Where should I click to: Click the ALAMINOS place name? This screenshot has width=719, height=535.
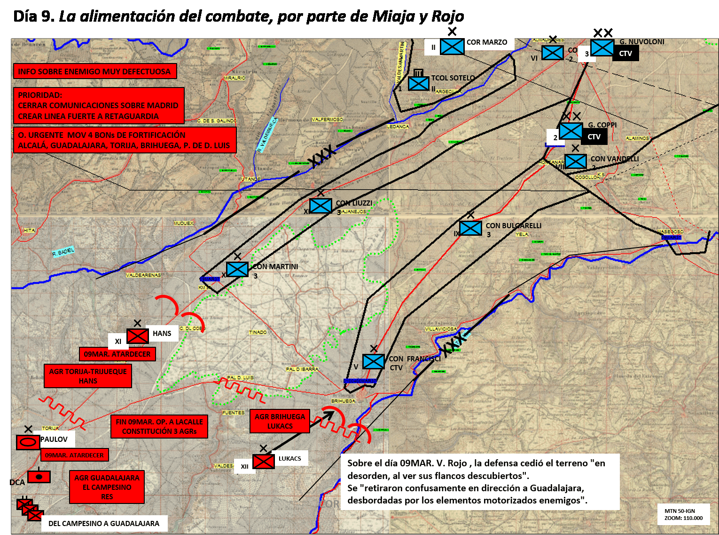tap(638, 138)
